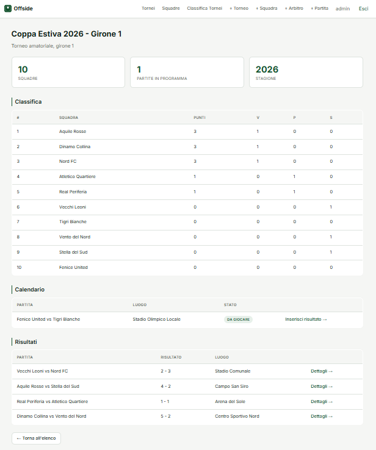Select Dinamo Collina in the standings
376x450 pixels.
[x=74, y=147]
